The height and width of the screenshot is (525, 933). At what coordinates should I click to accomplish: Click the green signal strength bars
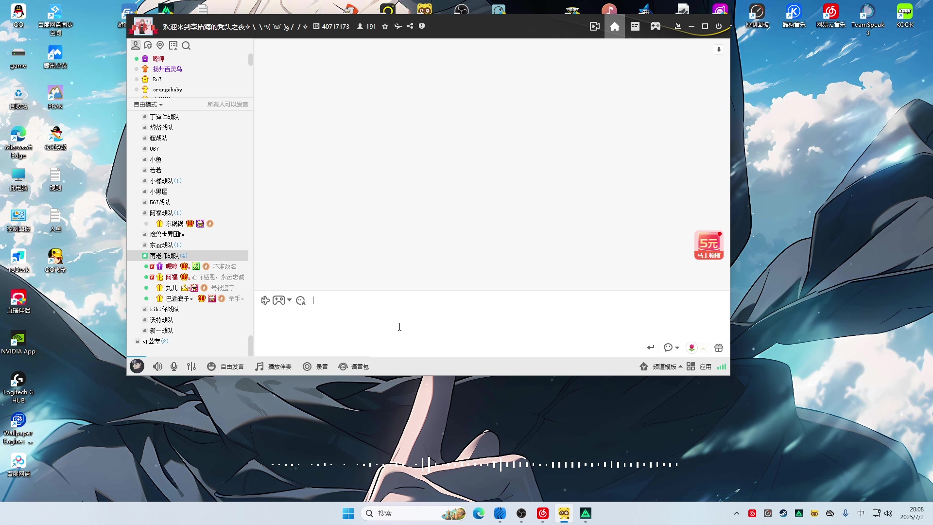click(722, 367)
